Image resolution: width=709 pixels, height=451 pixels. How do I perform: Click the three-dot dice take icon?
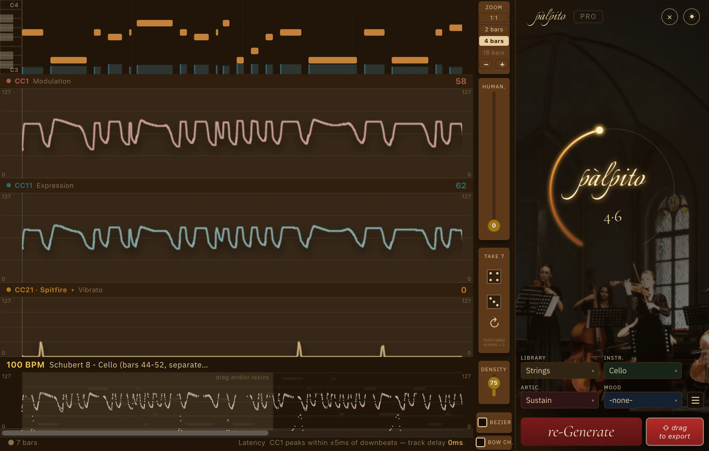pos(494,302)
